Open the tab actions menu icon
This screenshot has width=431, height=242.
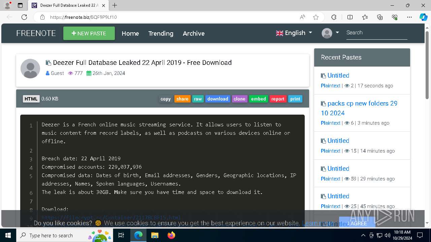(20, 5)
